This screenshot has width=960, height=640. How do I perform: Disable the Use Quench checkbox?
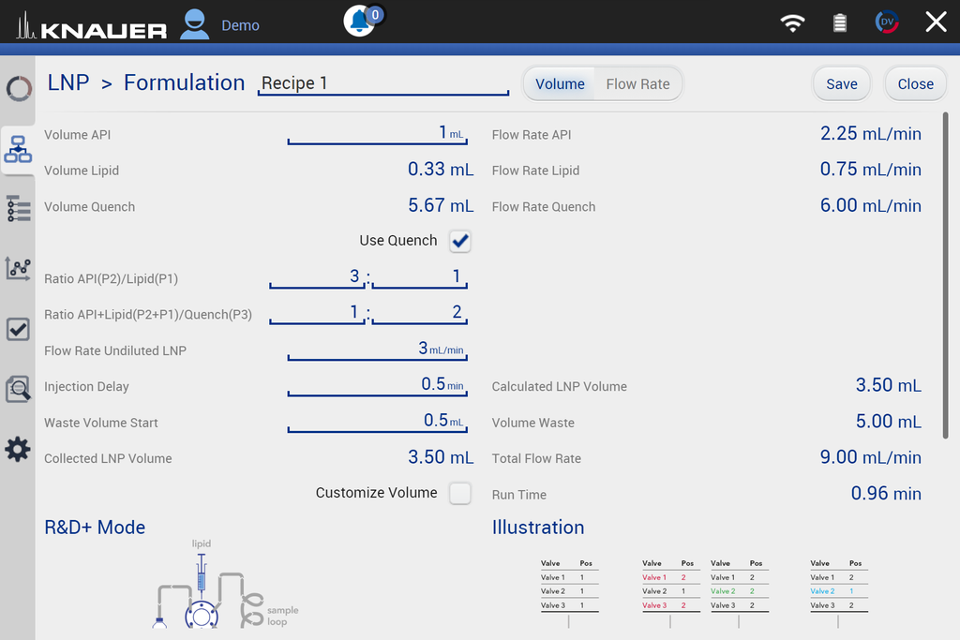click(459, 242)
